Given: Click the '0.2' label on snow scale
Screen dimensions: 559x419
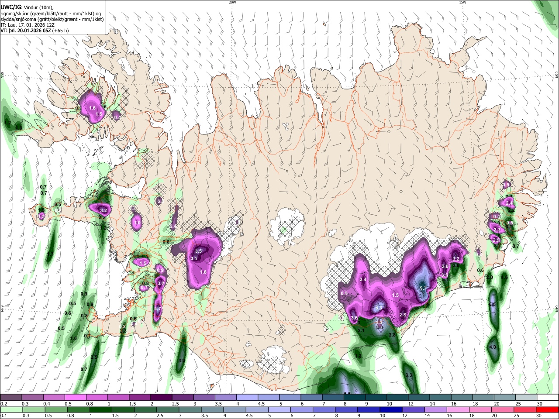Looking at the screenshot, I should 3,404.
